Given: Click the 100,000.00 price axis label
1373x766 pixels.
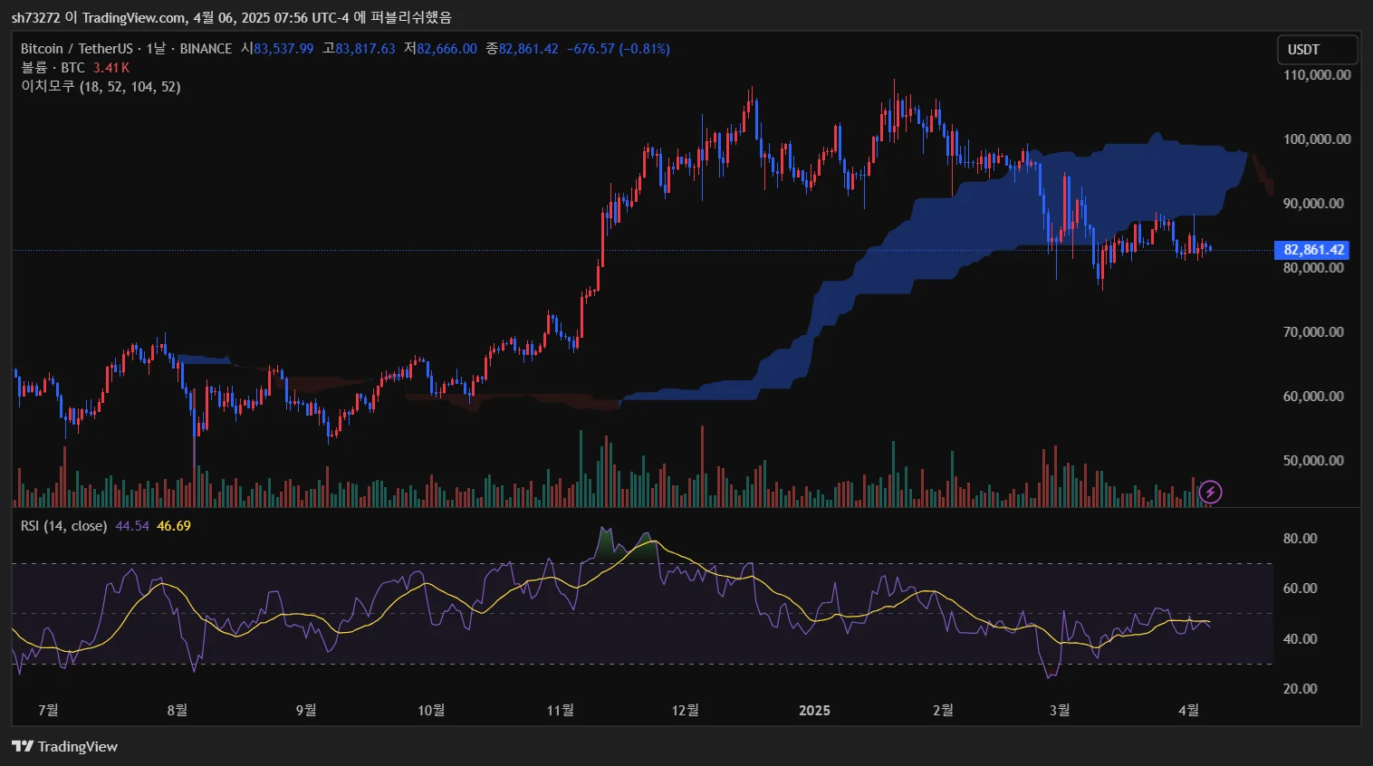Looking at the screenshot, I should [x=1317, y=139].
